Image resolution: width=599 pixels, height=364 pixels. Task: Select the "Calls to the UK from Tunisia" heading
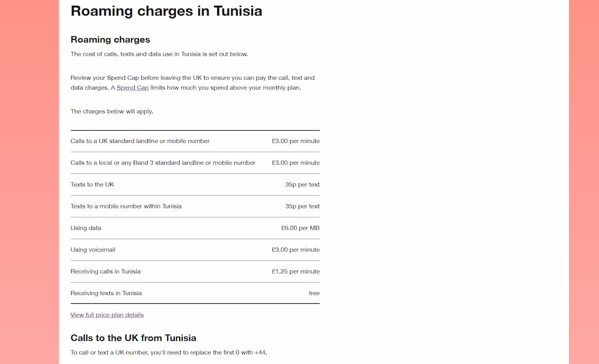coord(133,338)
